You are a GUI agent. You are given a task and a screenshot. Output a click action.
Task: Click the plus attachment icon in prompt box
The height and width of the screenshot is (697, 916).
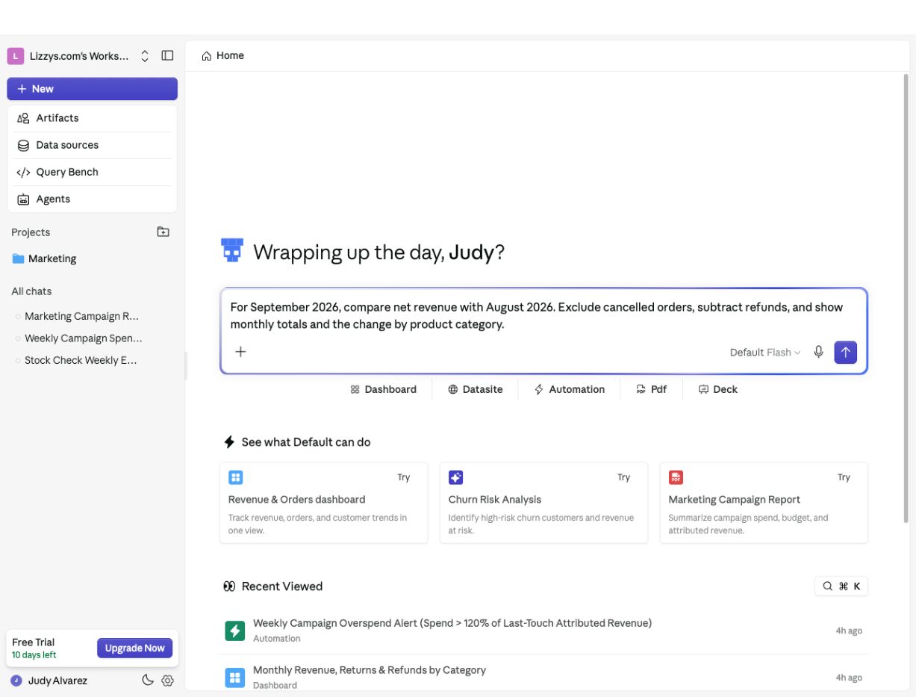(x=240, y=352)
